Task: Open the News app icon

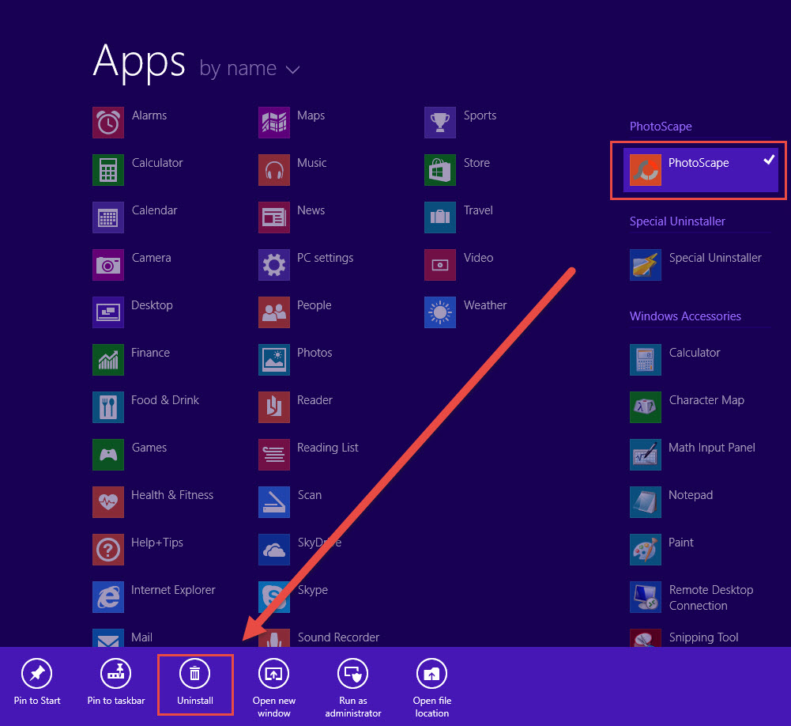Action: (x=274, y=217)
